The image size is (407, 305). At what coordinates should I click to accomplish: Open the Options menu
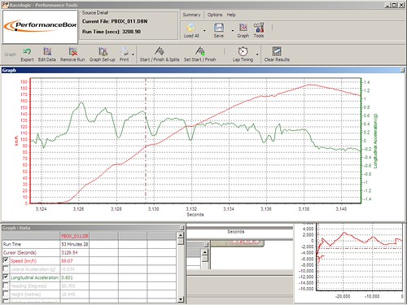tap(215, 15)
